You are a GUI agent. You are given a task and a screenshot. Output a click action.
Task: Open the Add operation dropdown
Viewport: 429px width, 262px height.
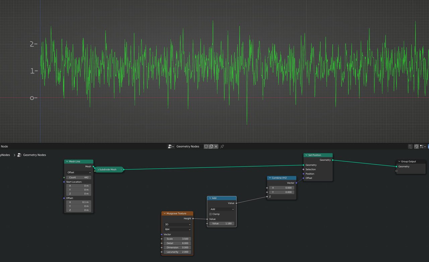coord(222,209)
